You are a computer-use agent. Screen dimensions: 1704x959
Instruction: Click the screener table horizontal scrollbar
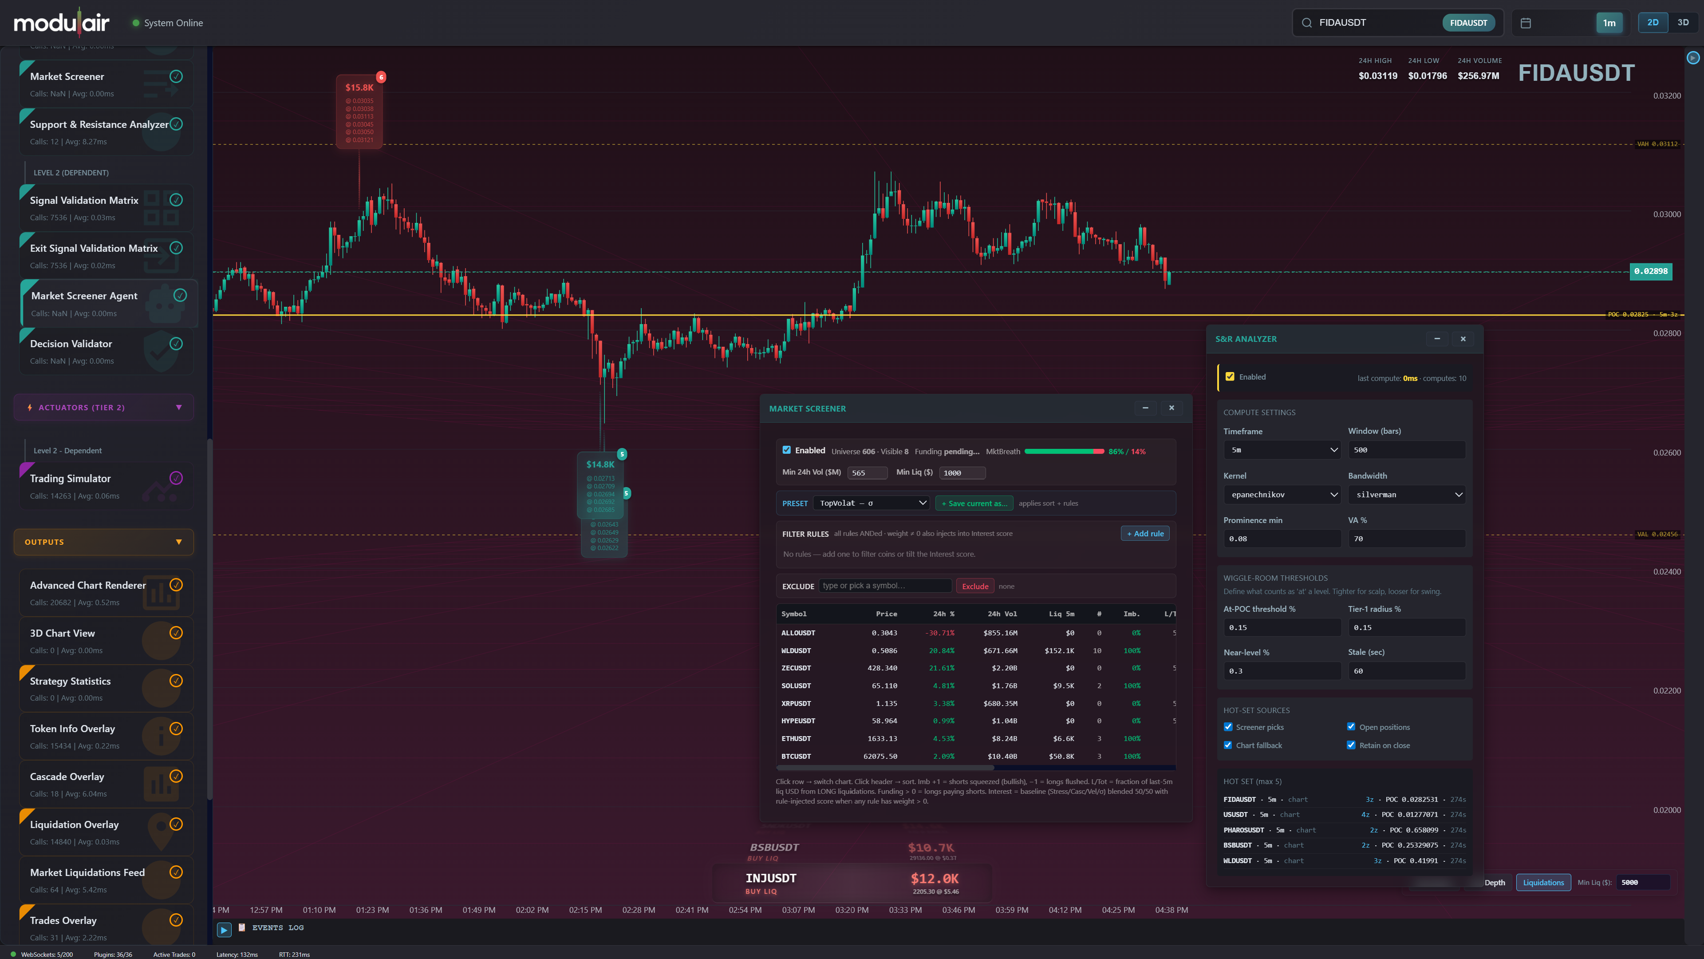coord(885,768)
